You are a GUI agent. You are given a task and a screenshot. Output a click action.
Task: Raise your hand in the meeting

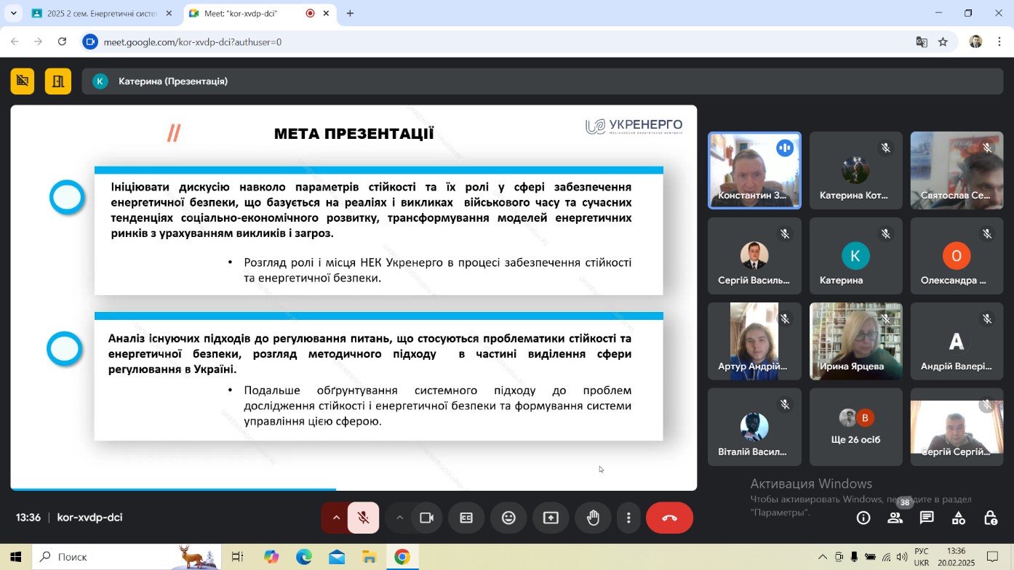[x=593, y=518]
